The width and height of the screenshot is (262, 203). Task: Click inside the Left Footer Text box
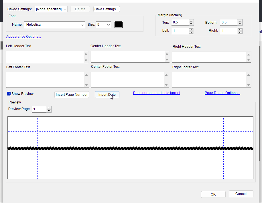[45, 80]
